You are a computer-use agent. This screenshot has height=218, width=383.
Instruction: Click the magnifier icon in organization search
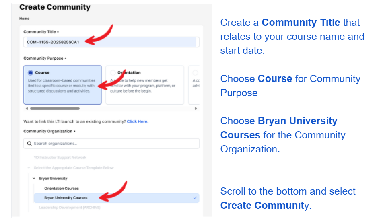click(29, 144)
